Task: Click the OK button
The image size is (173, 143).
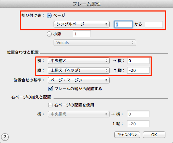Action: (154, 135)
